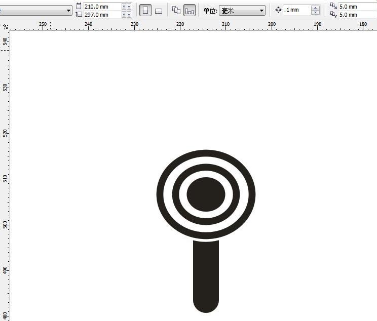Select portrait page orientation
Screen dimensions: 377x321
click(145, 10)
